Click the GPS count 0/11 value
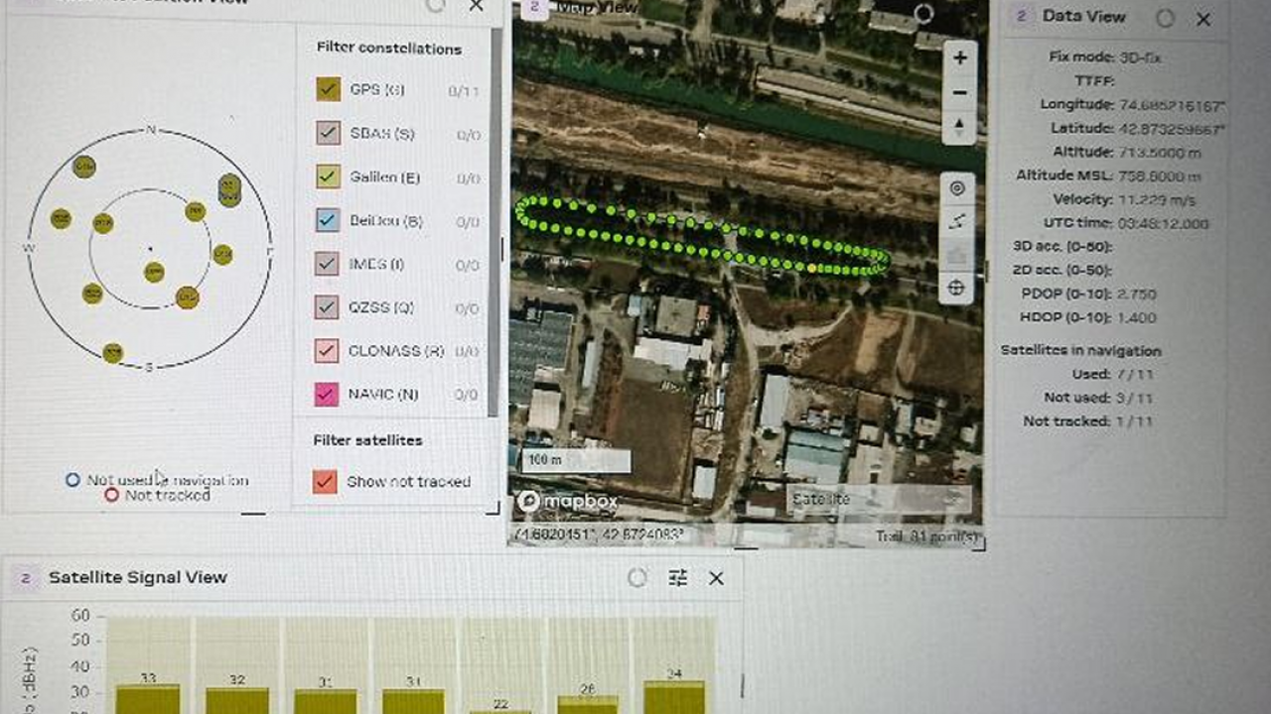This screenshot has height=714, width=1271. coord(464,91)
